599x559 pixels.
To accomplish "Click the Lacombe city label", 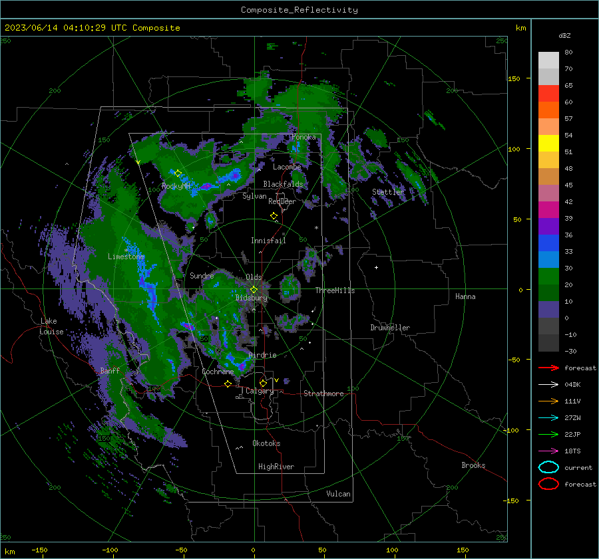I will coord(287,167).
